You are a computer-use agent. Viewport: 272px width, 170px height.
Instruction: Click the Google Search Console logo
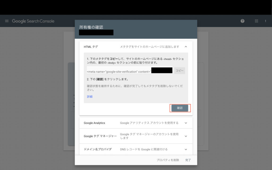coord(33,21)
